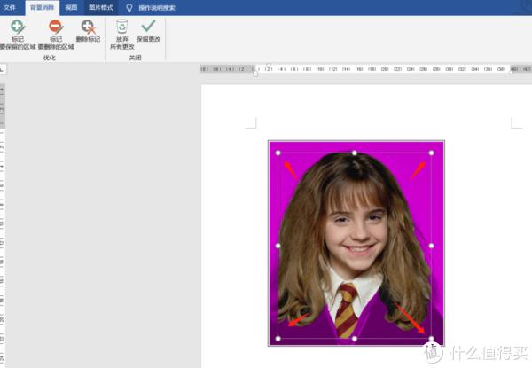This screenshot has width=532, height=368.
Task: Keep changes (保留更改) checkmark icon
Action: pos(148,26)
